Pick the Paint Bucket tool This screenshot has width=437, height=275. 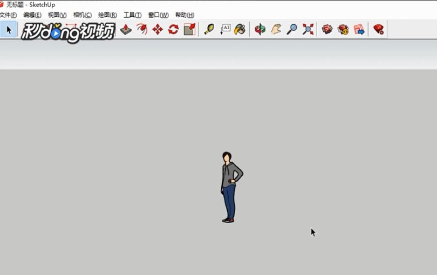(240, 29)
